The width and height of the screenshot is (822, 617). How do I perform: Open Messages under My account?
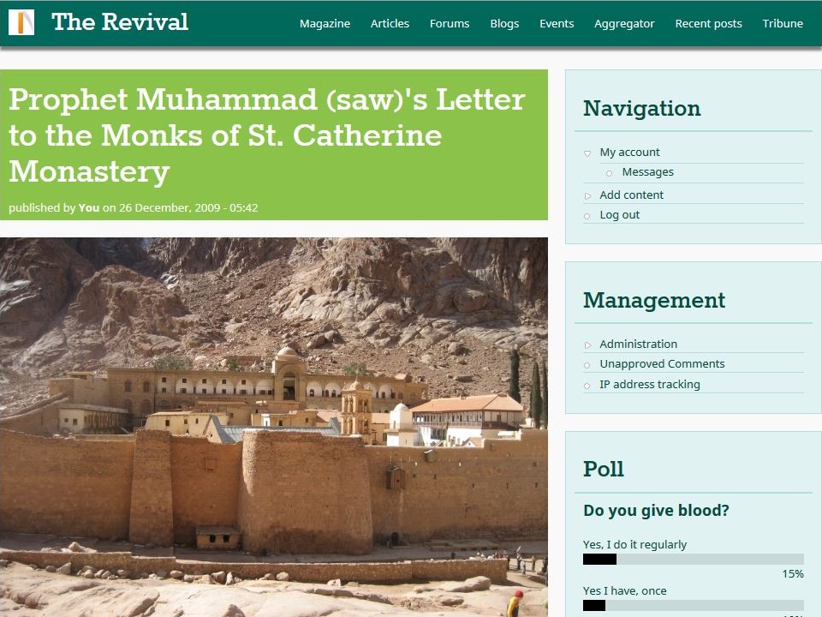pos(647,172)
